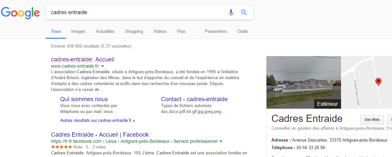Open the Paramètres menu
This screenshot has width=392, height=157.
click(x=216, y=32)
